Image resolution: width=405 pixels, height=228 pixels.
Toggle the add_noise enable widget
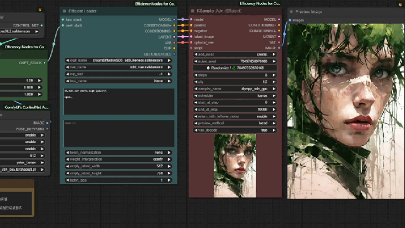pyautogui.click(x=234, y=54)
